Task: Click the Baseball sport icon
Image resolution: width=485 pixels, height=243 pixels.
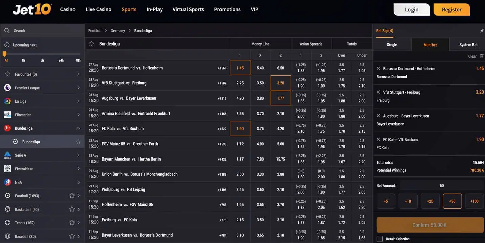Action: tap(7, 236)
